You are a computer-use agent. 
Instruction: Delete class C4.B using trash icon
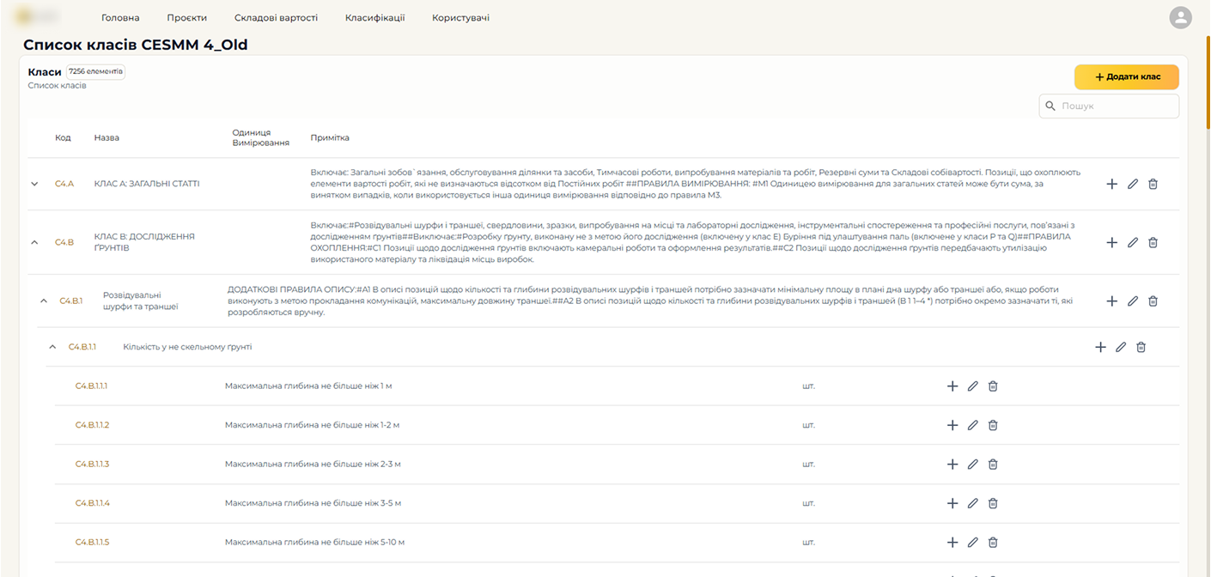point(1153,243)
